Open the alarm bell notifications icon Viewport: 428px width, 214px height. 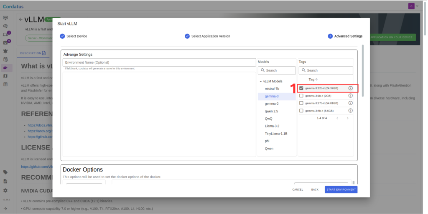pos(5,51)
